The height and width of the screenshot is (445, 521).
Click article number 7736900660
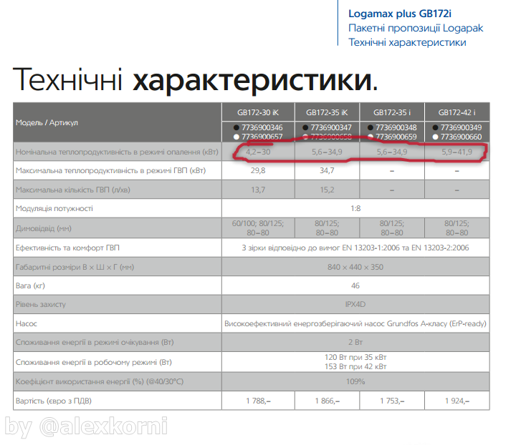[x=462, y=137]
